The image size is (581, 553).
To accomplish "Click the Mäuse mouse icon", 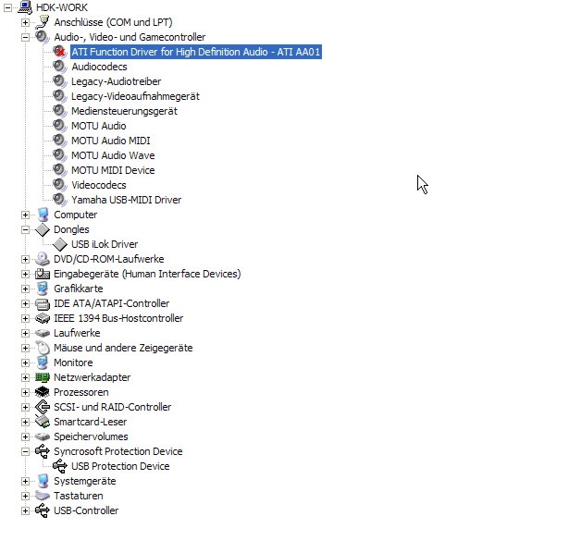I will click(x=43, y=348).
